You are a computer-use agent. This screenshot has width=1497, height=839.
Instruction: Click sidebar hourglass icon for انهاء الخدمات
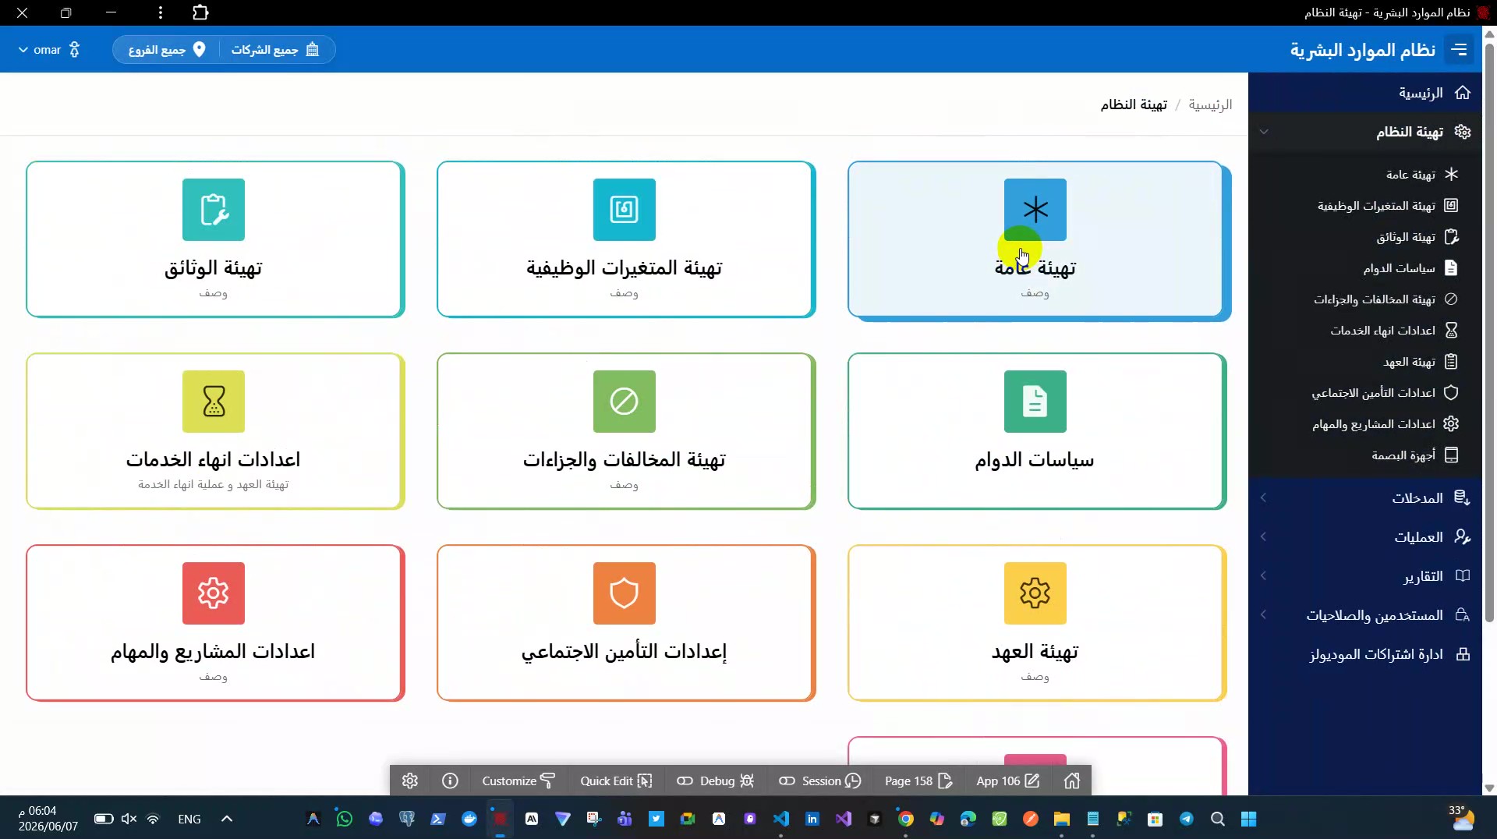click(x=1451, y=331)
